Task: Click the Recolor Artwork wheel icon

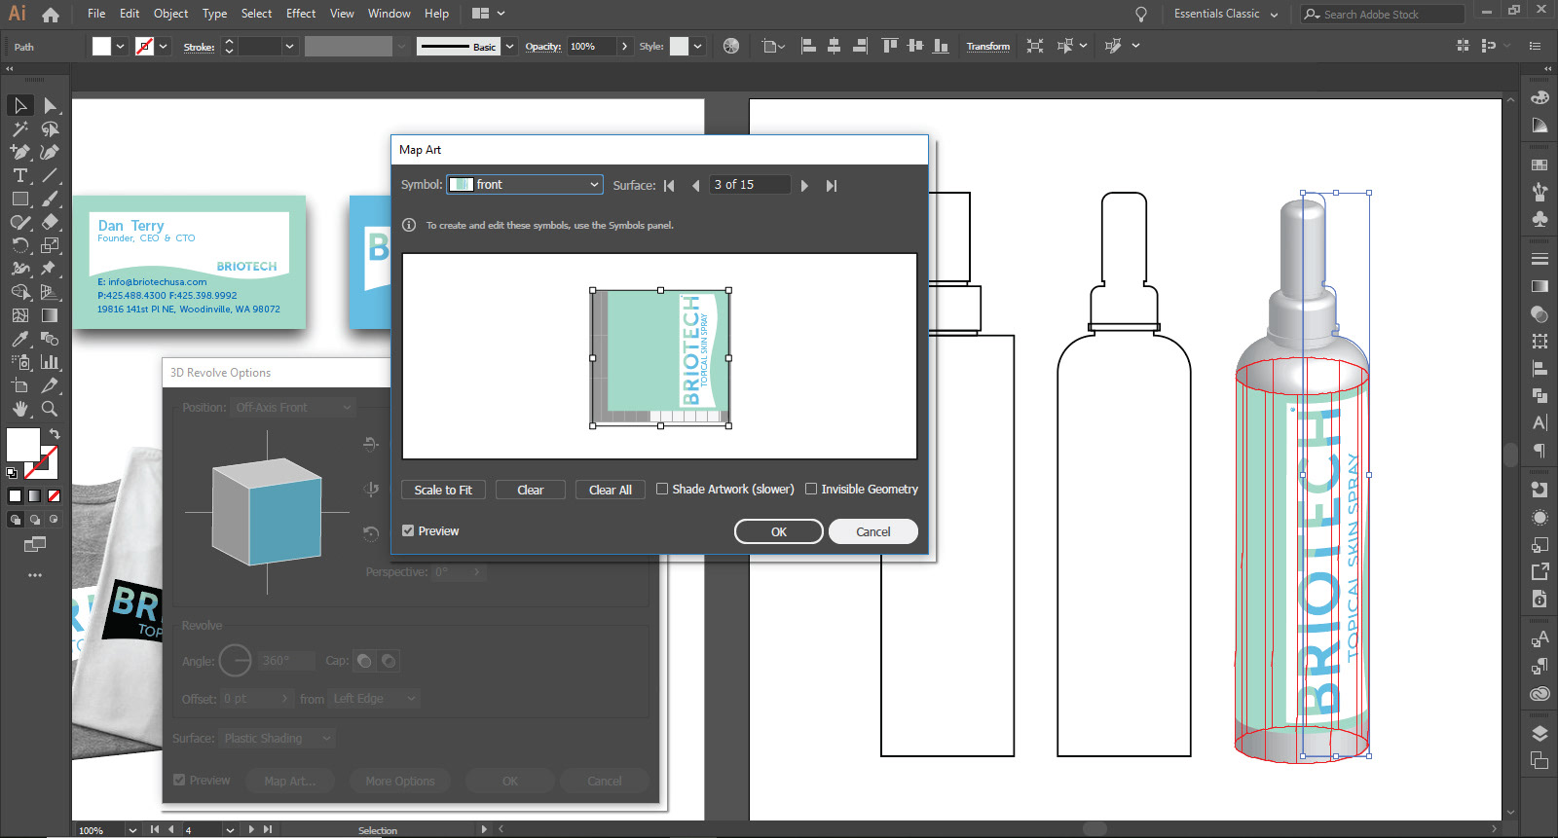Action: (731, 46)
